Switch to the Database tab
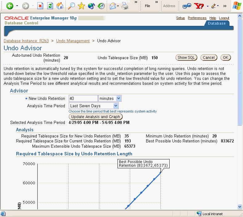 [216, 23]
